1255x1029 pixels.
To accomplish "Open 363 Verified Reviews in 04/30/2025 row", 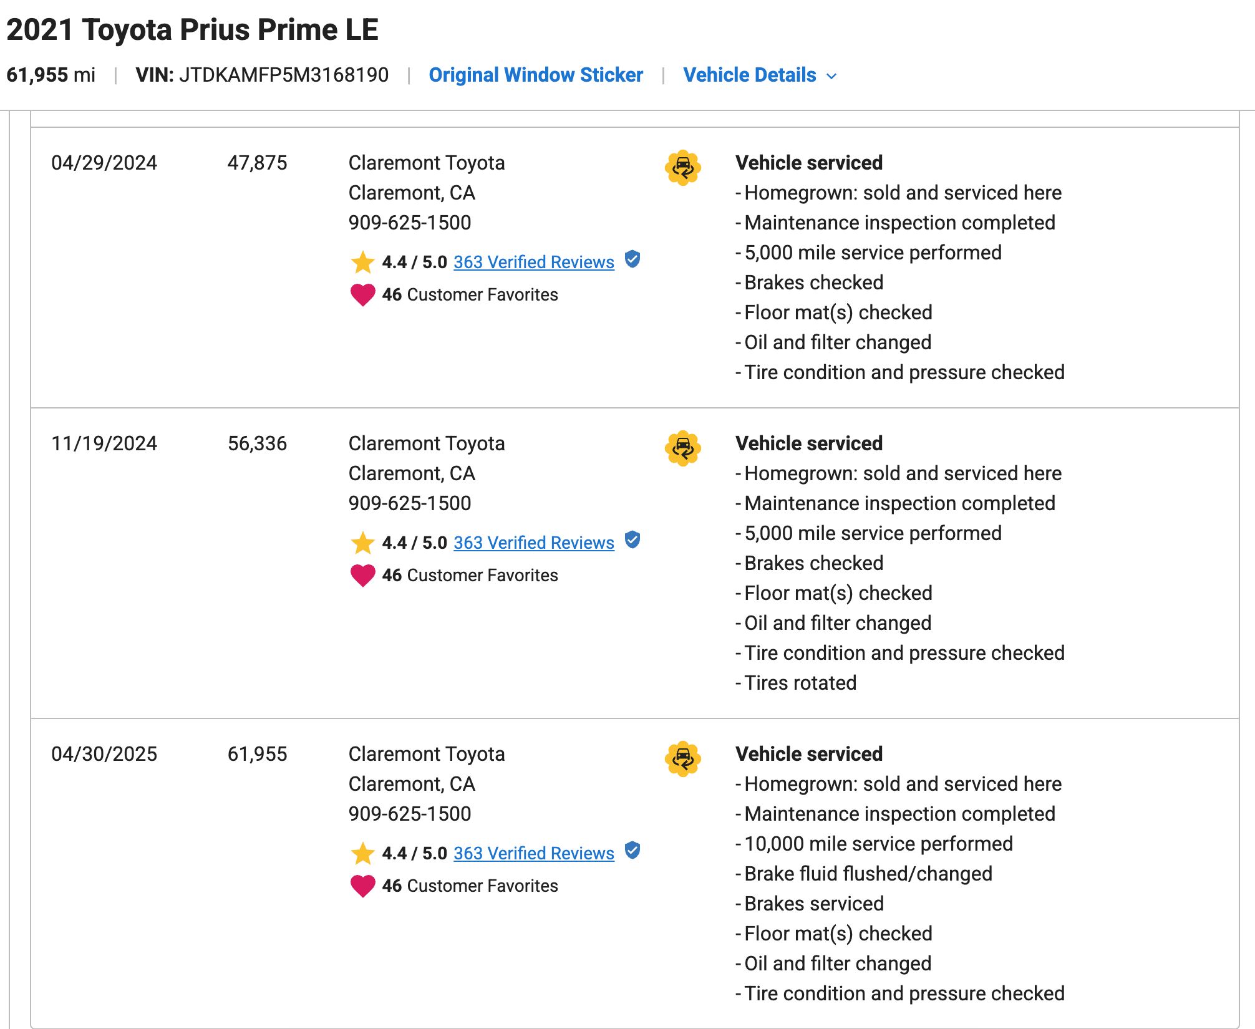I will coord(534,853).
